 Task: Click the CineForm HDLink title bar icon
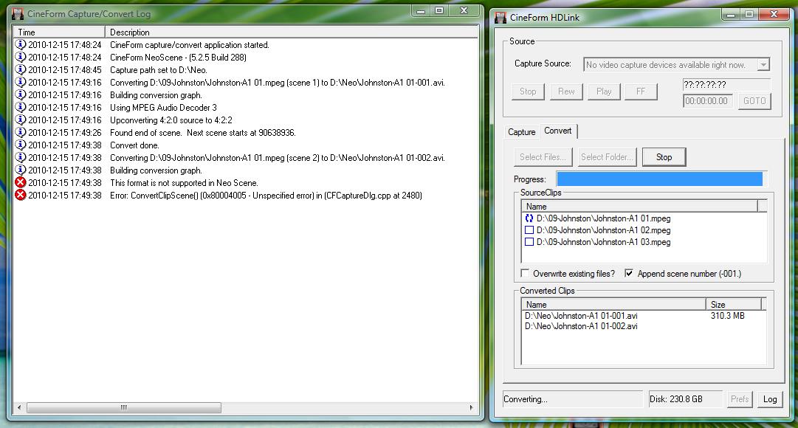coord(501,17)
